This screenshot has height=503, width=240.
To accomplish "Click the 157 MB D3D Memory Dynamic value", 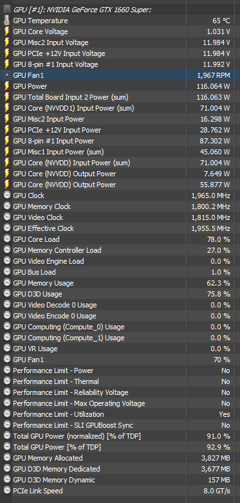I will (219, 480).
